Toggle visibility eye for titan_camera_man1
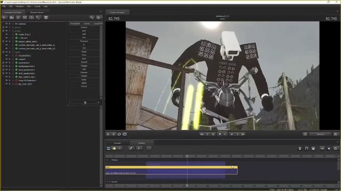The height and width of the screenshot is (191, 341). pos(6,76)
